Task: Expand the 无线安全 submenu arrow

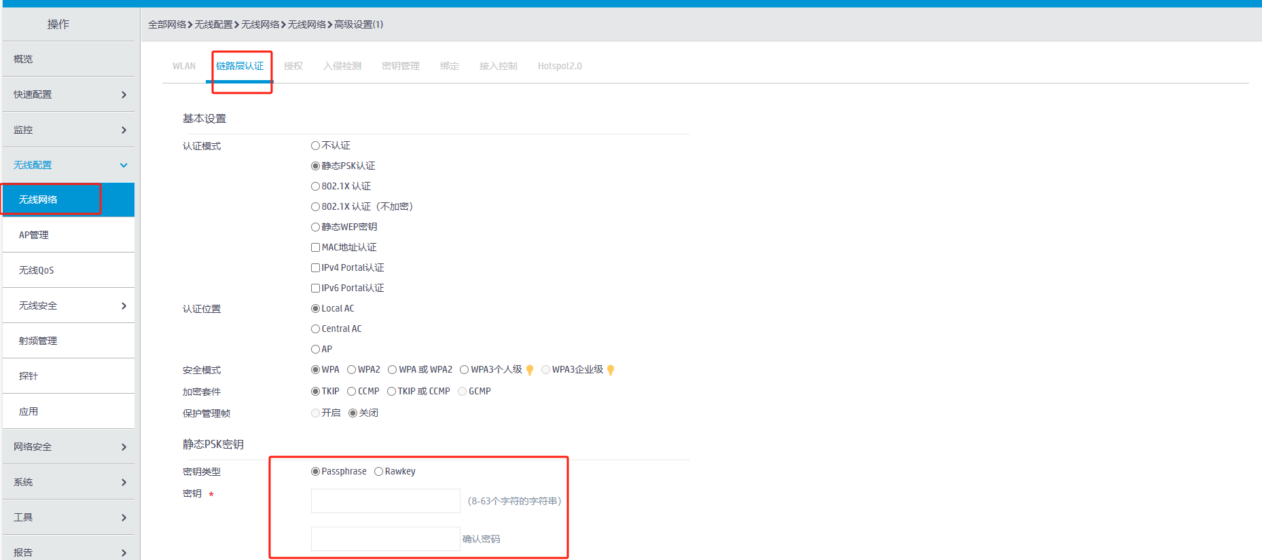Action: tap(124, 305)
